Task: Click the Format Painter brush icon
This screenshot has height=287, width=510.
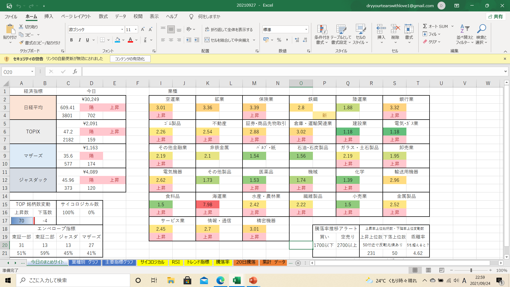Action: point(22,43)
